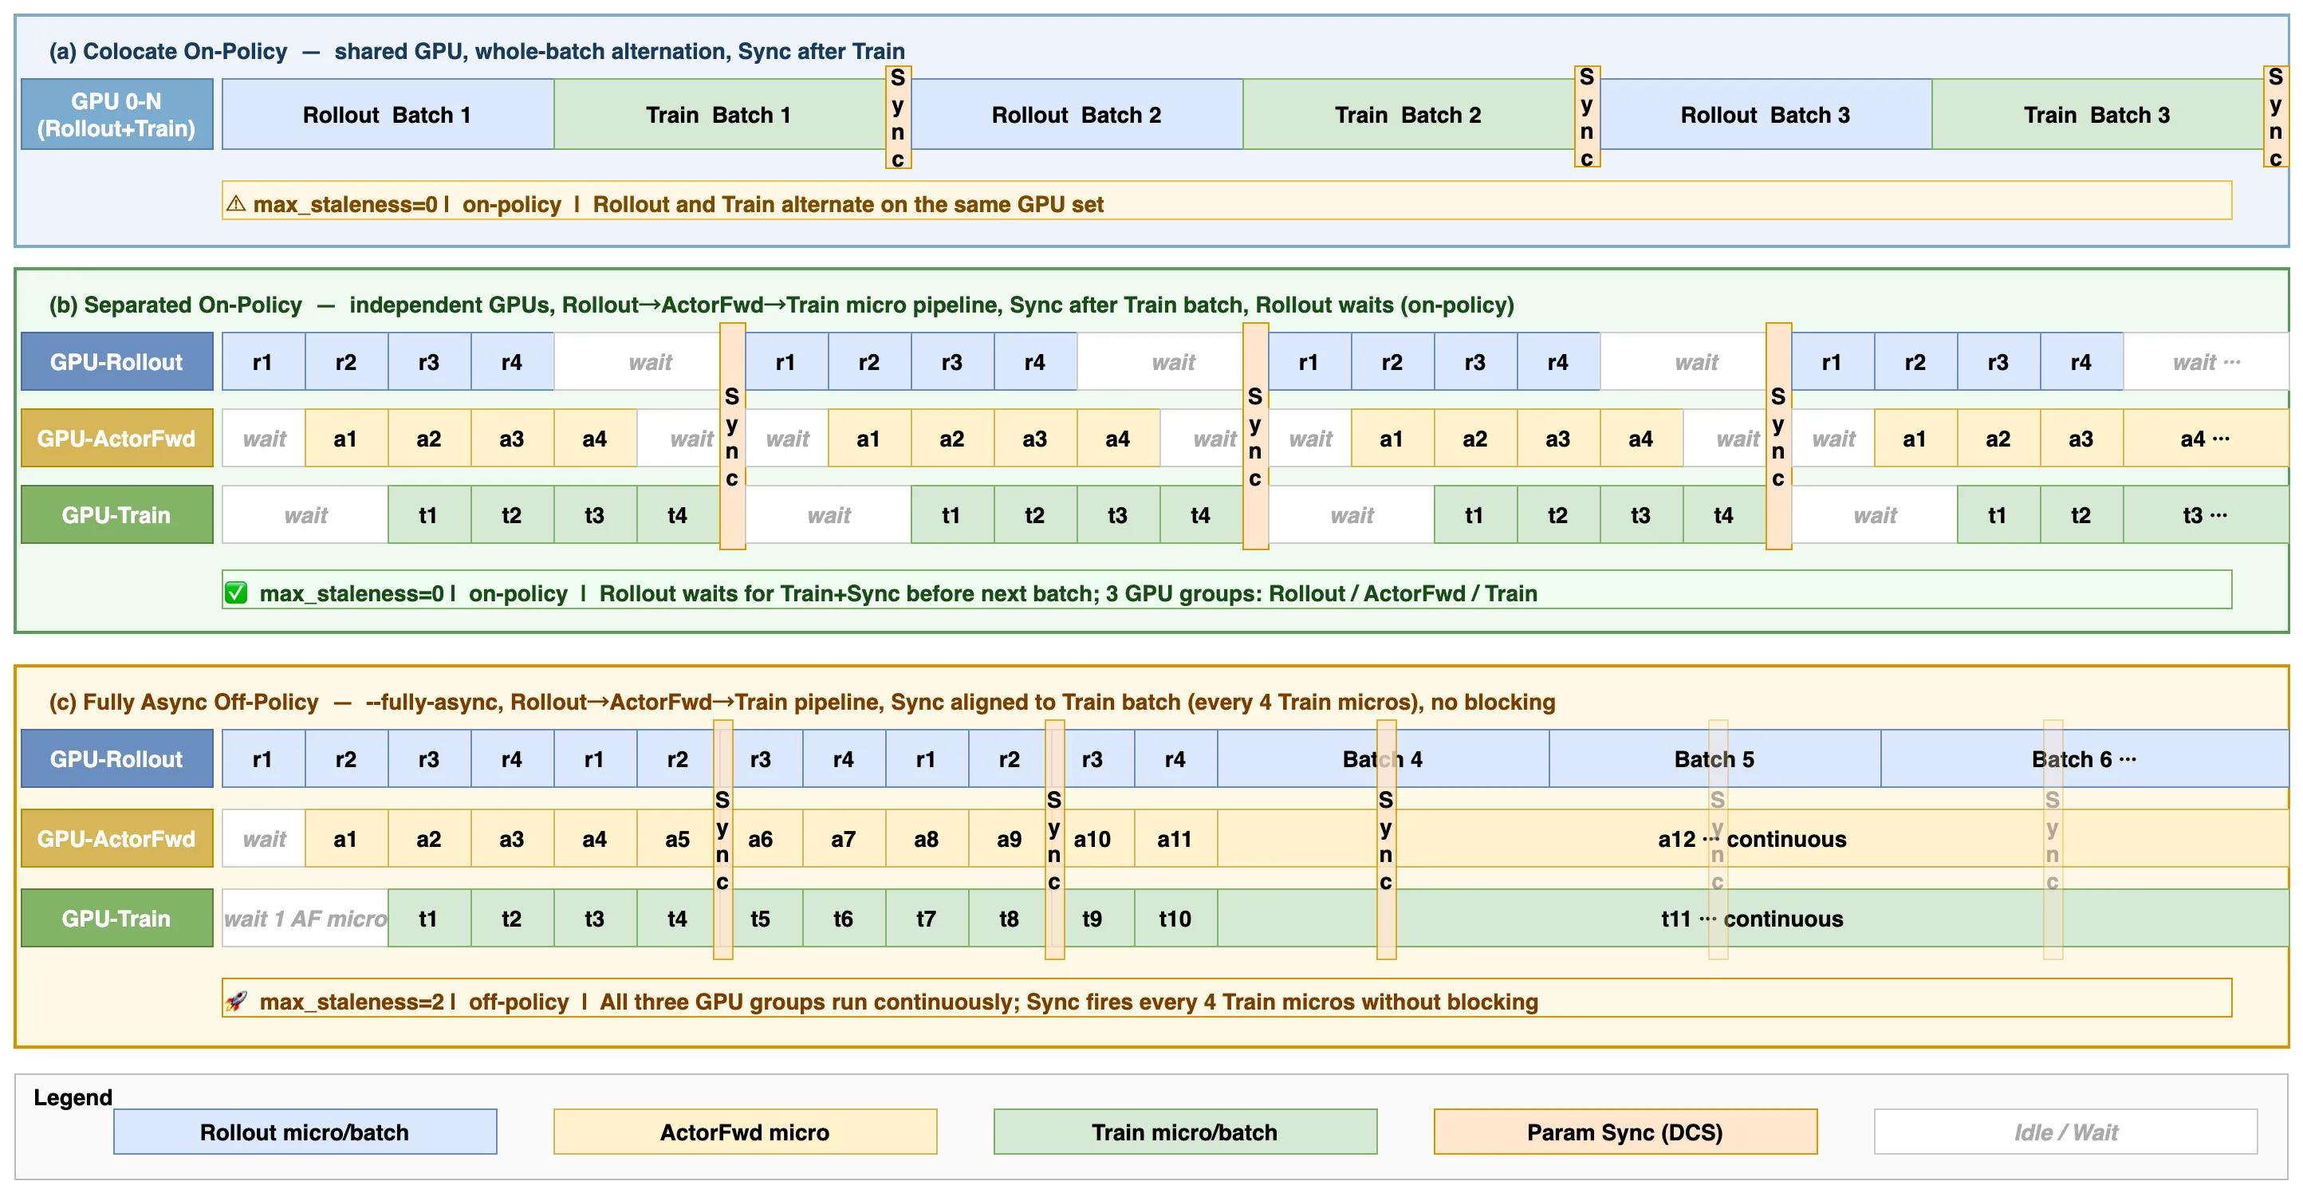Click the rocket icon in section (c) note
This screenshot has height=1193, width=2303.
pyautogui.click(x=236, y=1001)
